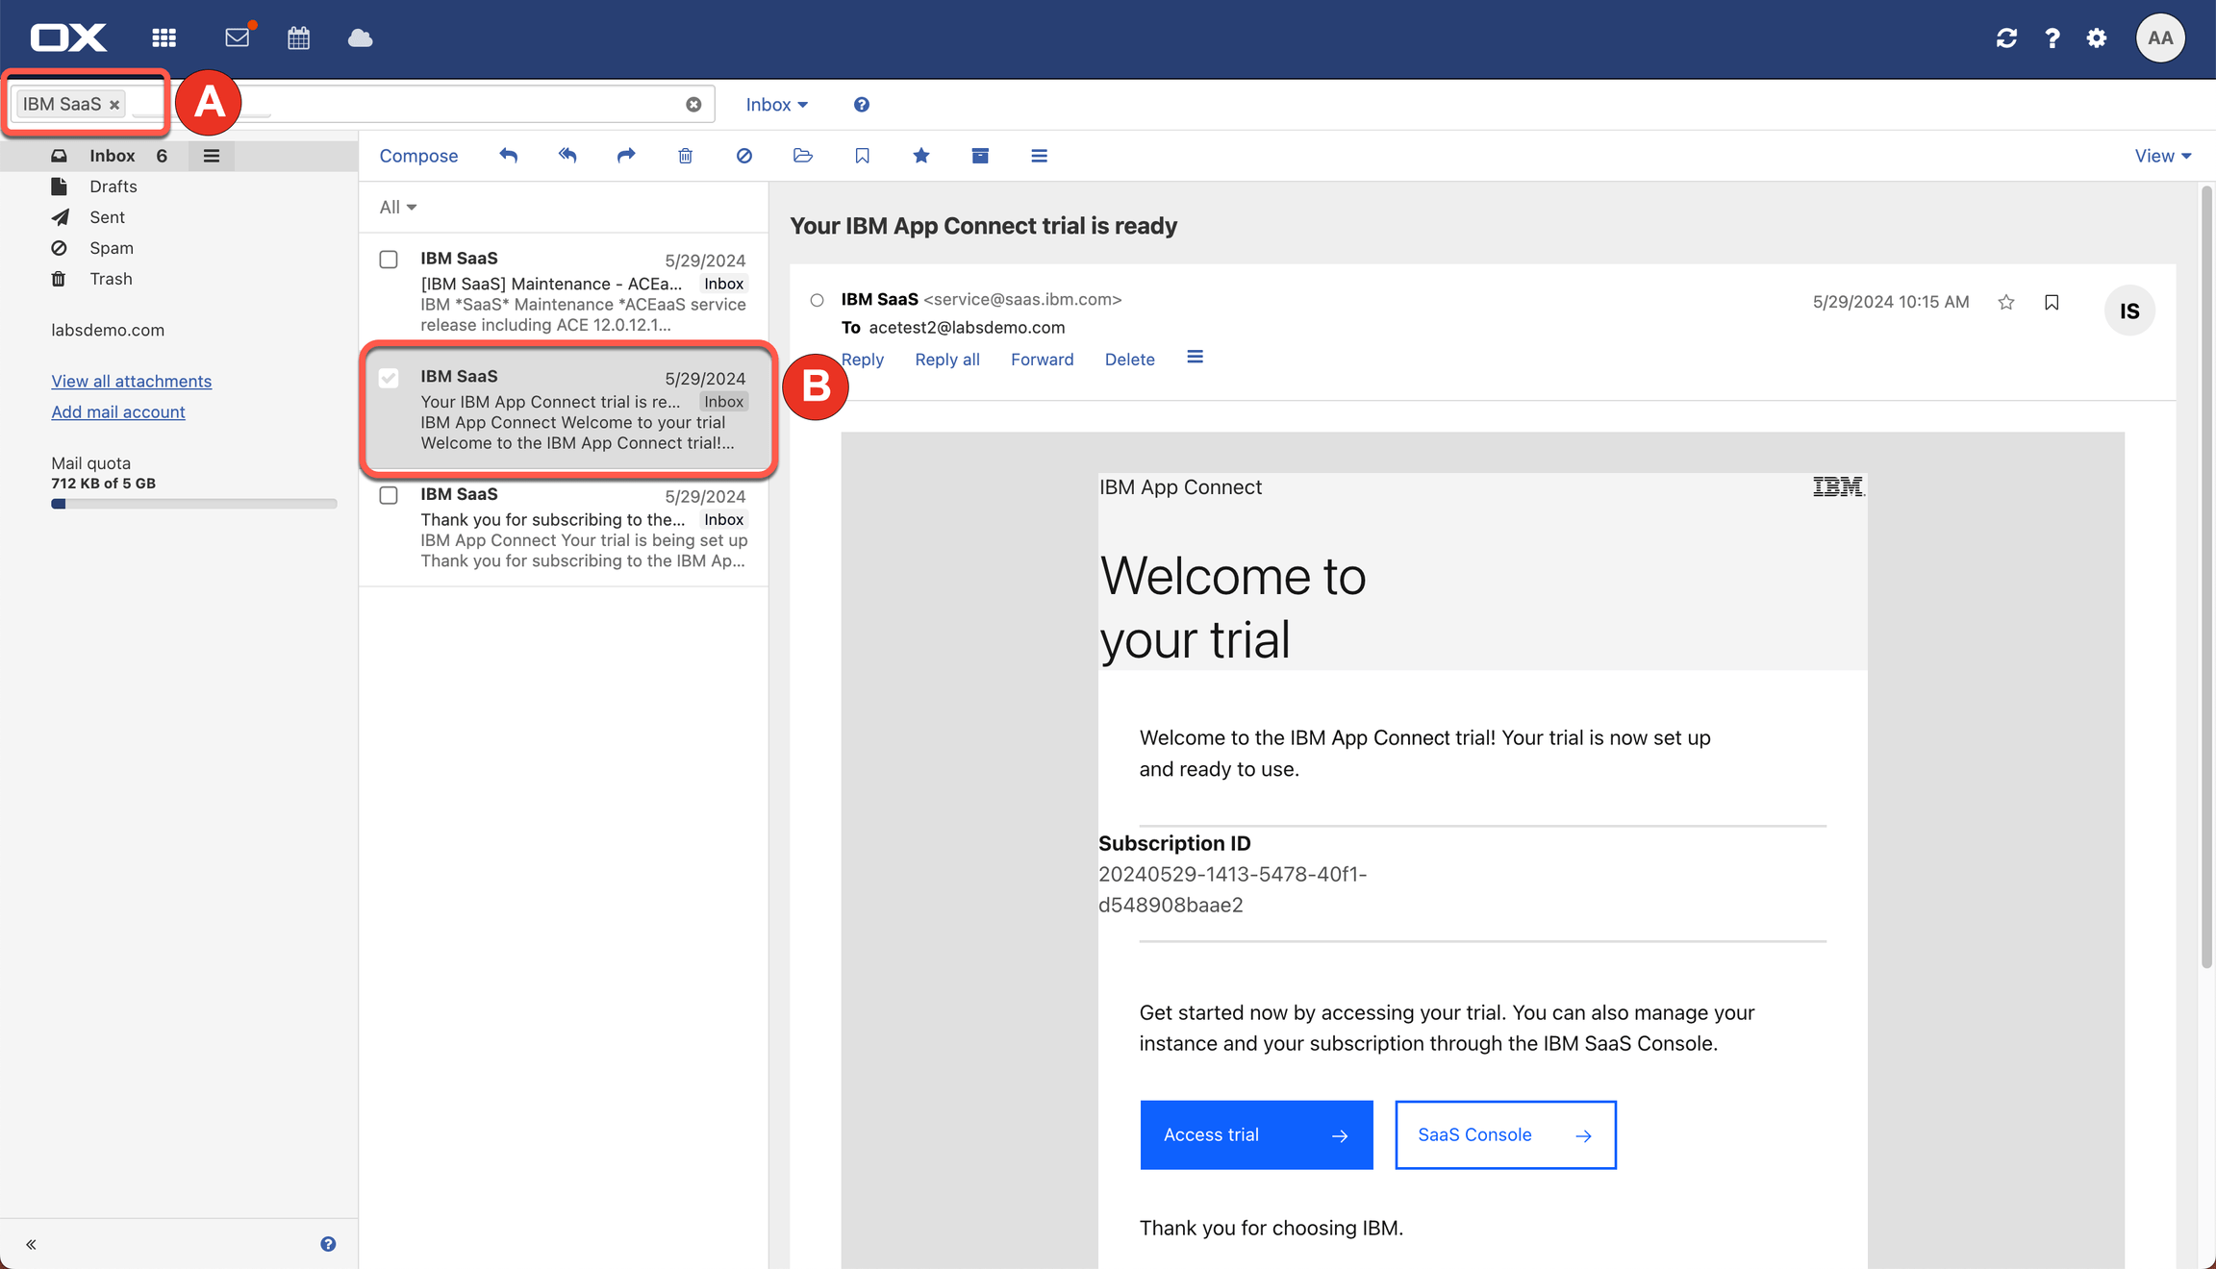Open the Drive cloud icon

pos(360,37)
